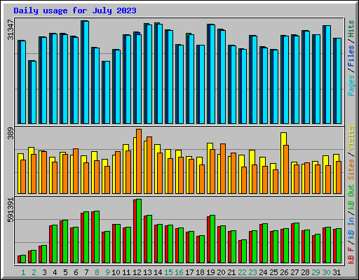Click day label 22 on the x-axis
359x280 pixels.
point(242,272)
